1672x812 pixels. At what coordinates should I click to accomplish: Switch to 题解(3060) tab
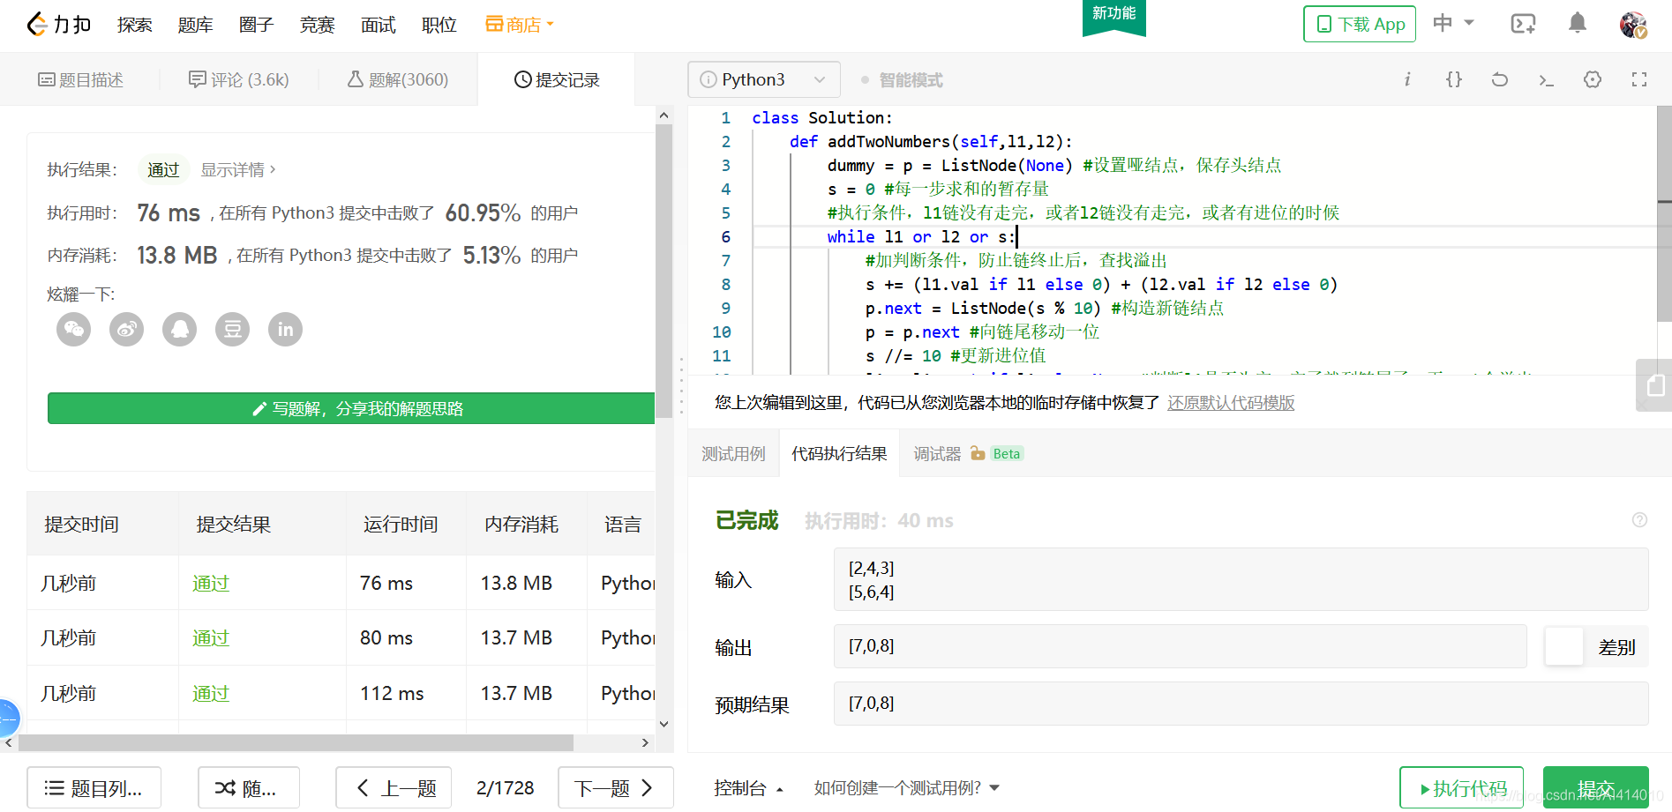click(x=398, y=80)
